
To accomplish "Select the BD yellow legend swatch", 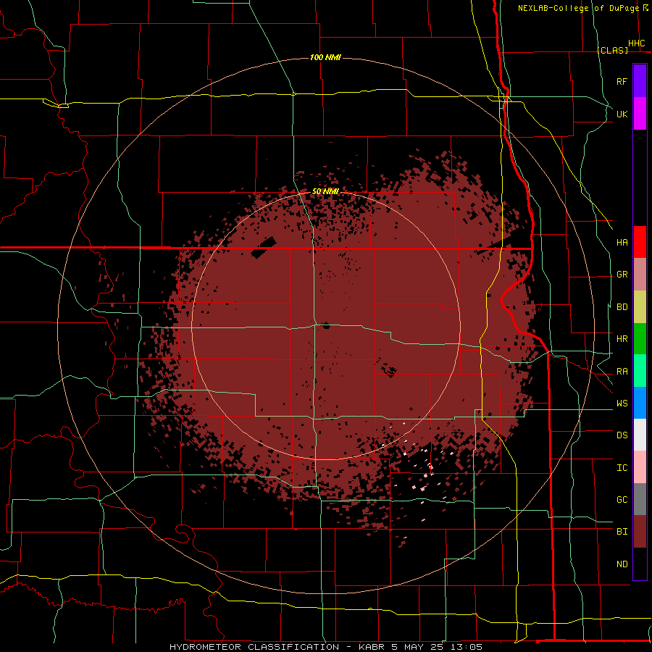I will pyautogui.click(x=640, y=307).
